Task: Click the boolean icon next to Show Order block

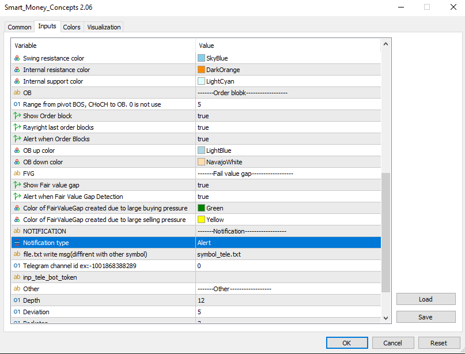Action: click(17, 116)
